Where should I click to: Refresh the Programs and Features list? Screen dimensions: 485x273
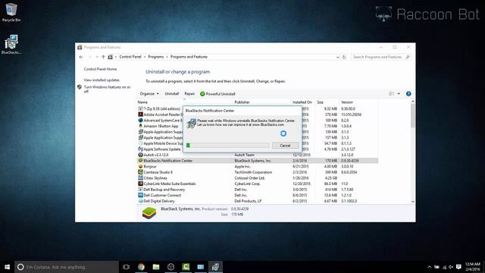[x=343, y=57]
